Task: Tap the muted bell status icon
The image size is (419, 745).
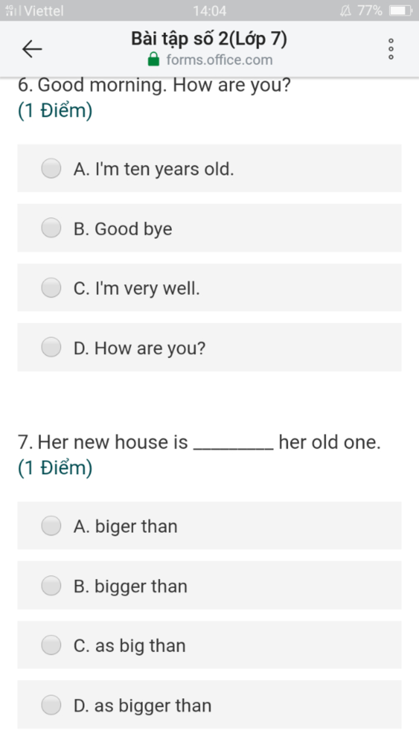Action: (345, 11)
